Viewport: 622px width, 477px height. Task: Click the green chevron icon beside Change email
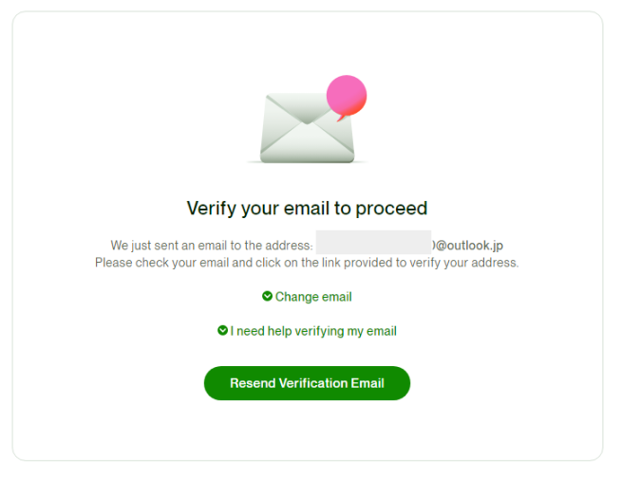click(x=268, y=296)
